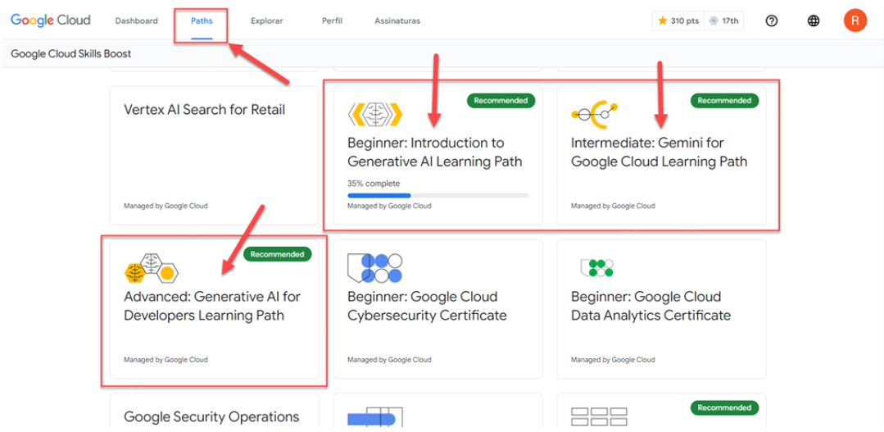Open Beginner: Introduction to Generative AI title
Image resolution: width=884 pixels, height=432 pixels.
pyautogui.click(x=434, y=152)
